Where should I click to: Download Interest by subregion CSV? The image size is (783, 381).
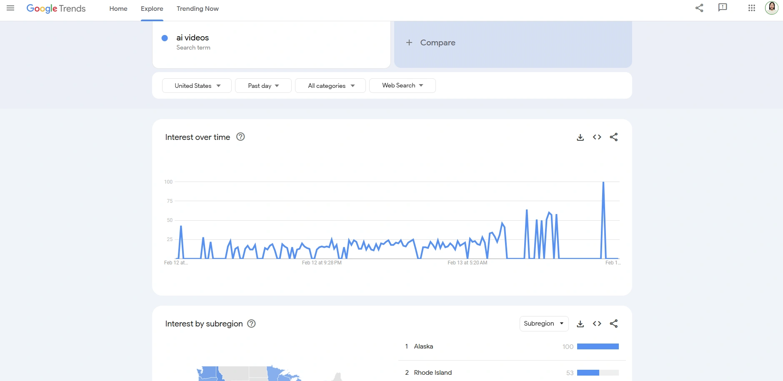(x=580, y=324)
